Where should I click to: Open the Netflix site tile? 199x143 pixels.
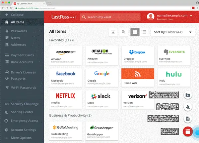(x=66, y=100)
